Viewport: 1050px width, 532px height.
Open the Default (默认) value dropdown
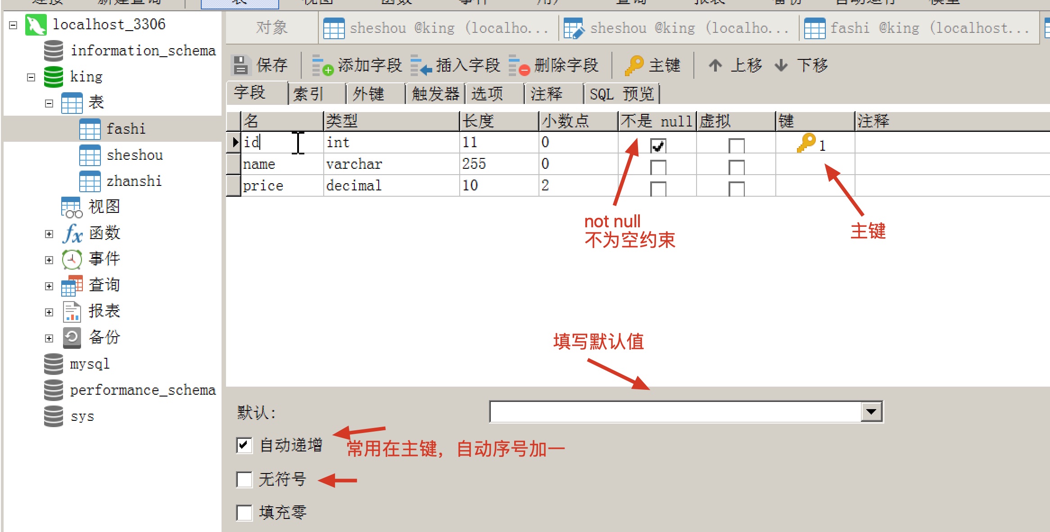(871, 412)
